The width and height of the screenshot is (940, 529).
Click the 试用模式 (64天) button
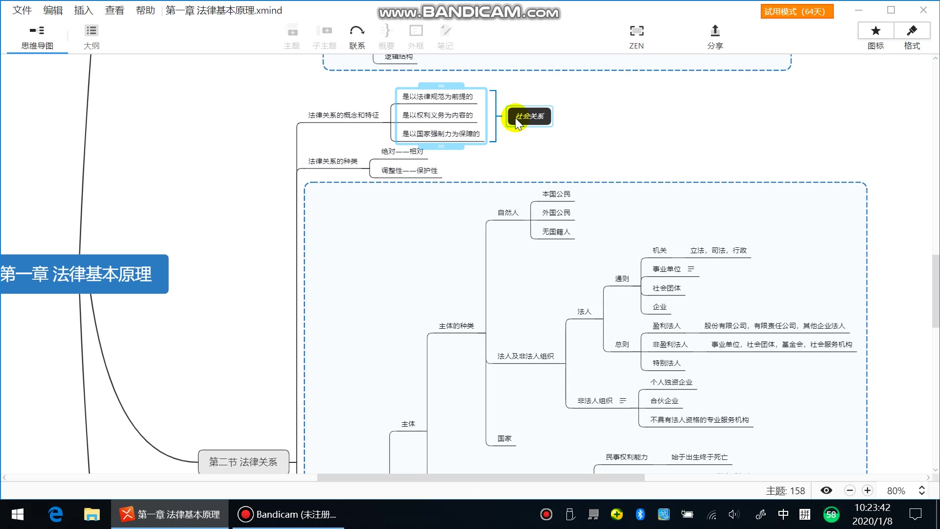point(797,11)
